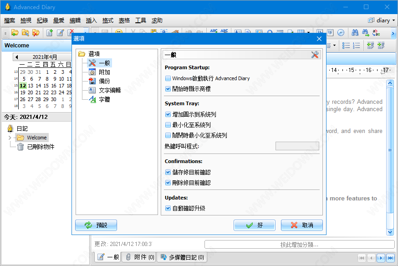Viewport: 398px width, 266px height.
Task: Click the 按此增加分類 category field
Action: (x=300, y=245)
